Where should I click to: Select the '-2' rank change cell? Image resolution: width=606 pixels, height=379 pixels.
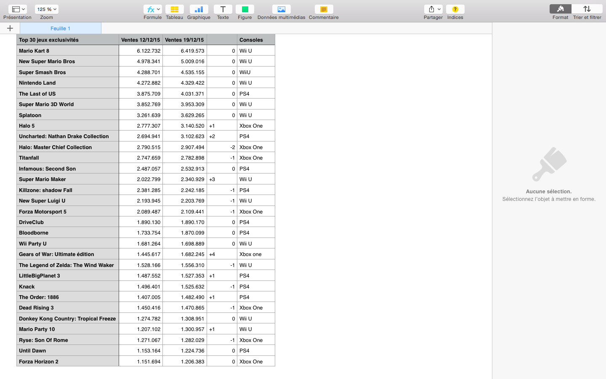pyautogui.click(x=222, y=147)
